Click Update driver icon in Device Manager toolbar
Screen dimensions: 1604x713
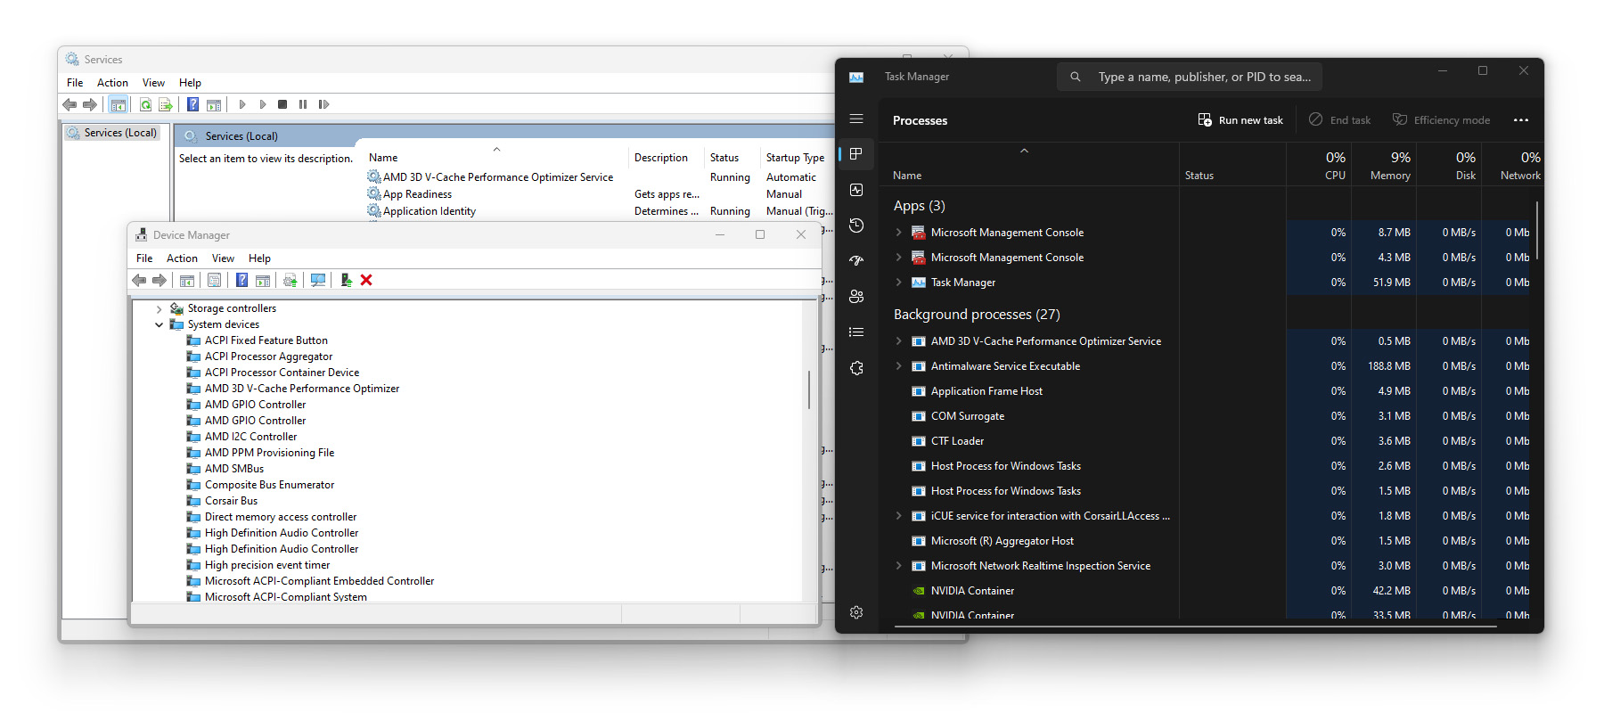pos(290,280)
